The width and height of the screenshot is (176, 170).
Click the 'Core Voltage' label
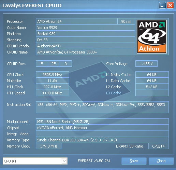click(x=117, y=64)
